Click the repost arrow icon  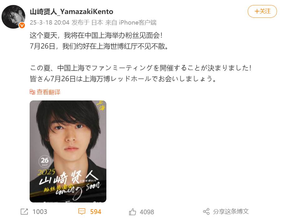[x=24, y=211]
